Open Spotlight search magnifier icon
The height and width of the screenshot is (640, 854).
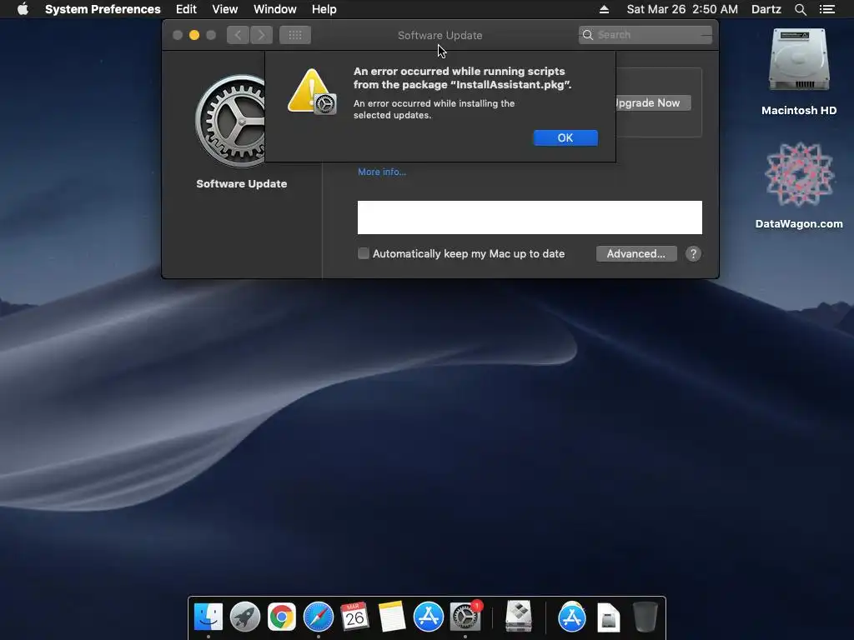pyautogui.click(x=800, y=9)
